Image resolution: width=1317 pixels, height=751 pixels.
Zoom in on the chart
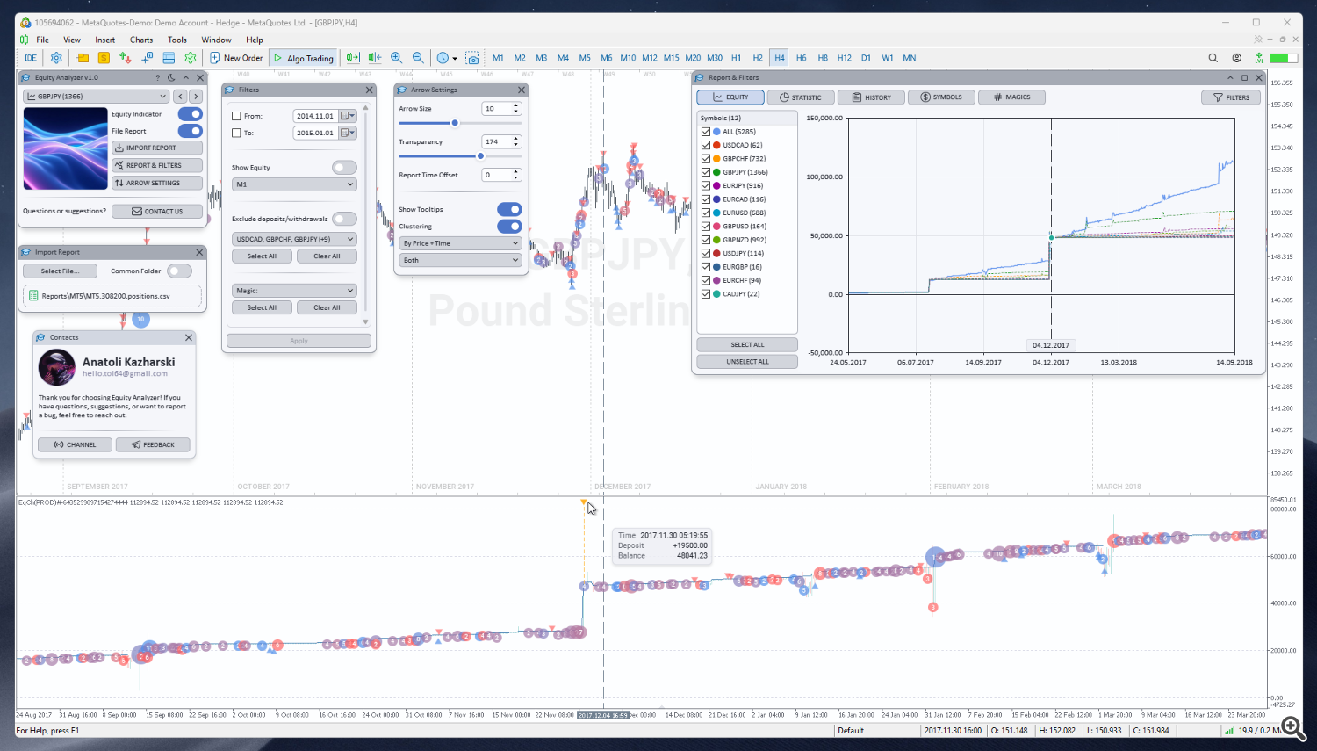coord(396,58)
